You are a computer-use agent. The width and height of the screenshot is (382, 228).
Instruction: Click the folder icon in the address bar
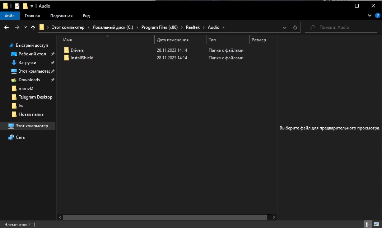42,27
